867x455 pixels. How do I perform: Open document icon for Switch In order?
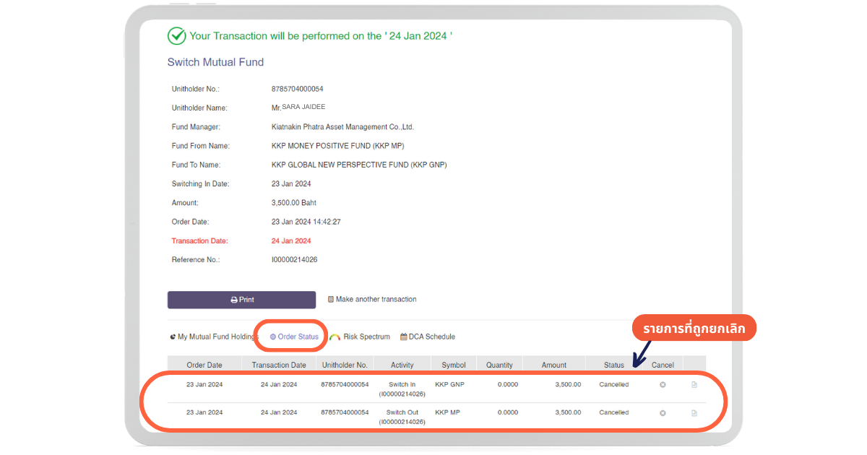click(x=694, y=385)
